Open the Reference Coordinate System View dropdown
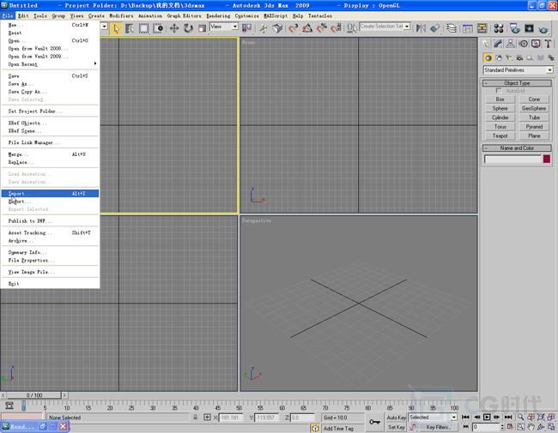The height and width of the screenshot is (433, 558). pyautogui.click(x=224, y=27)
